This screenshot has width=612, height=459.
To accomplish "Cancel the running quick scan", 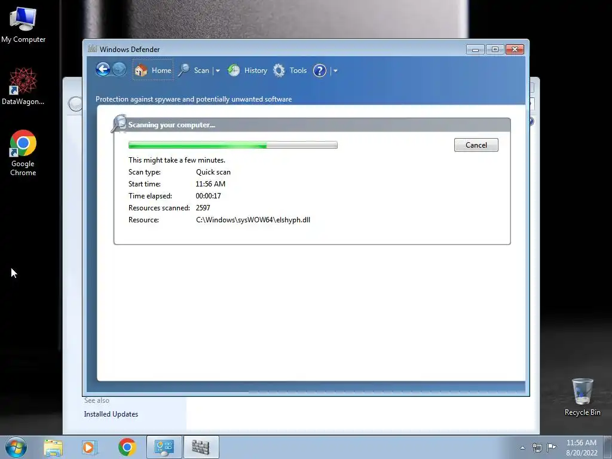I will (x=476, y=145).
